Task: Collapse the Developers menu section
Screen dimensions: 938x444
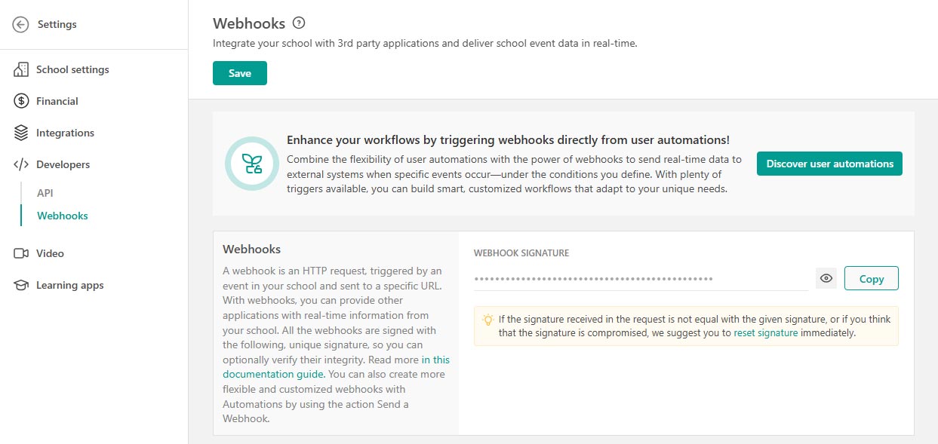Action: click(x=63, y=164)
